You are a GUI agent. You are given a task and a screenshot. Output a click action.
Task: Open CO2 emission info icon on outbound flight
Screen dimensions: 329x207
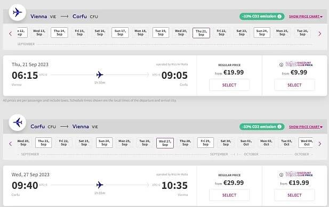click(x=279, y=16)
